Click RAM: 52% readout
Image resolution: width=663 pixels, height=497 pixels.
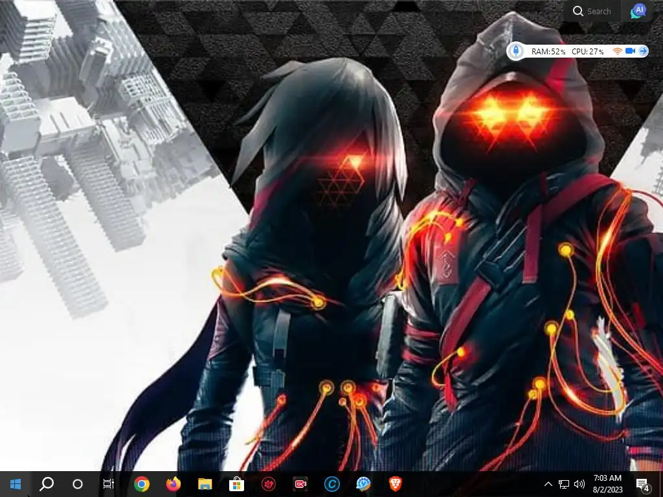[548, 52]
